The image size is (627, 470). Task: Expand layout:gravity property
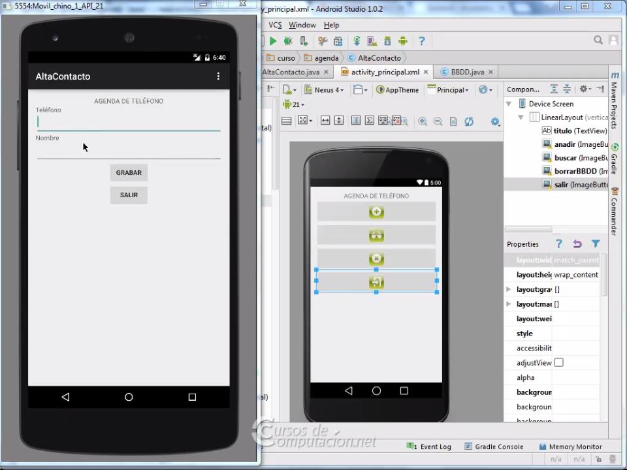tap(509, 289)
